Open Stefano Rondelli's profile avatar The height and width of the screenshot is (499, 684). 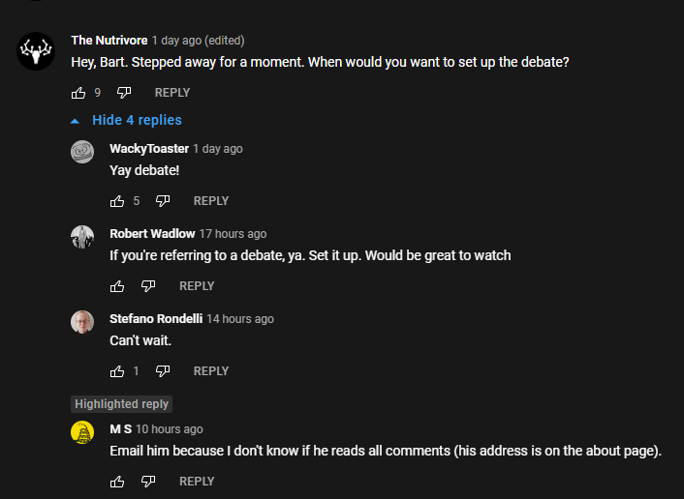click(82, 322)
